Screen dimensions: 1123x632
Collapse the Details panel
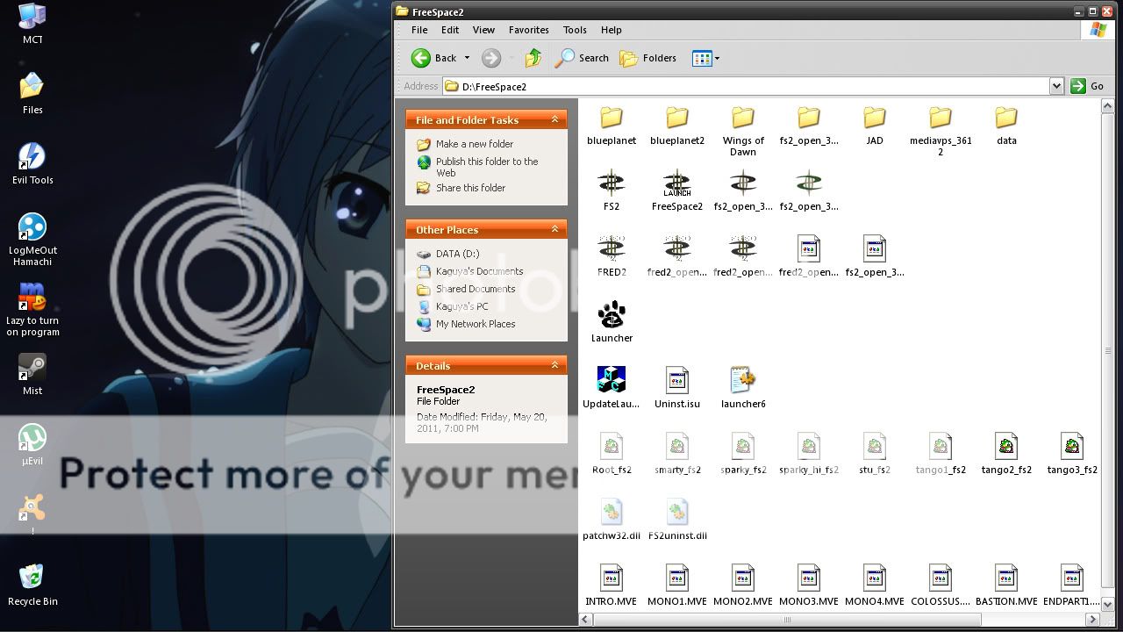[554, 365]
